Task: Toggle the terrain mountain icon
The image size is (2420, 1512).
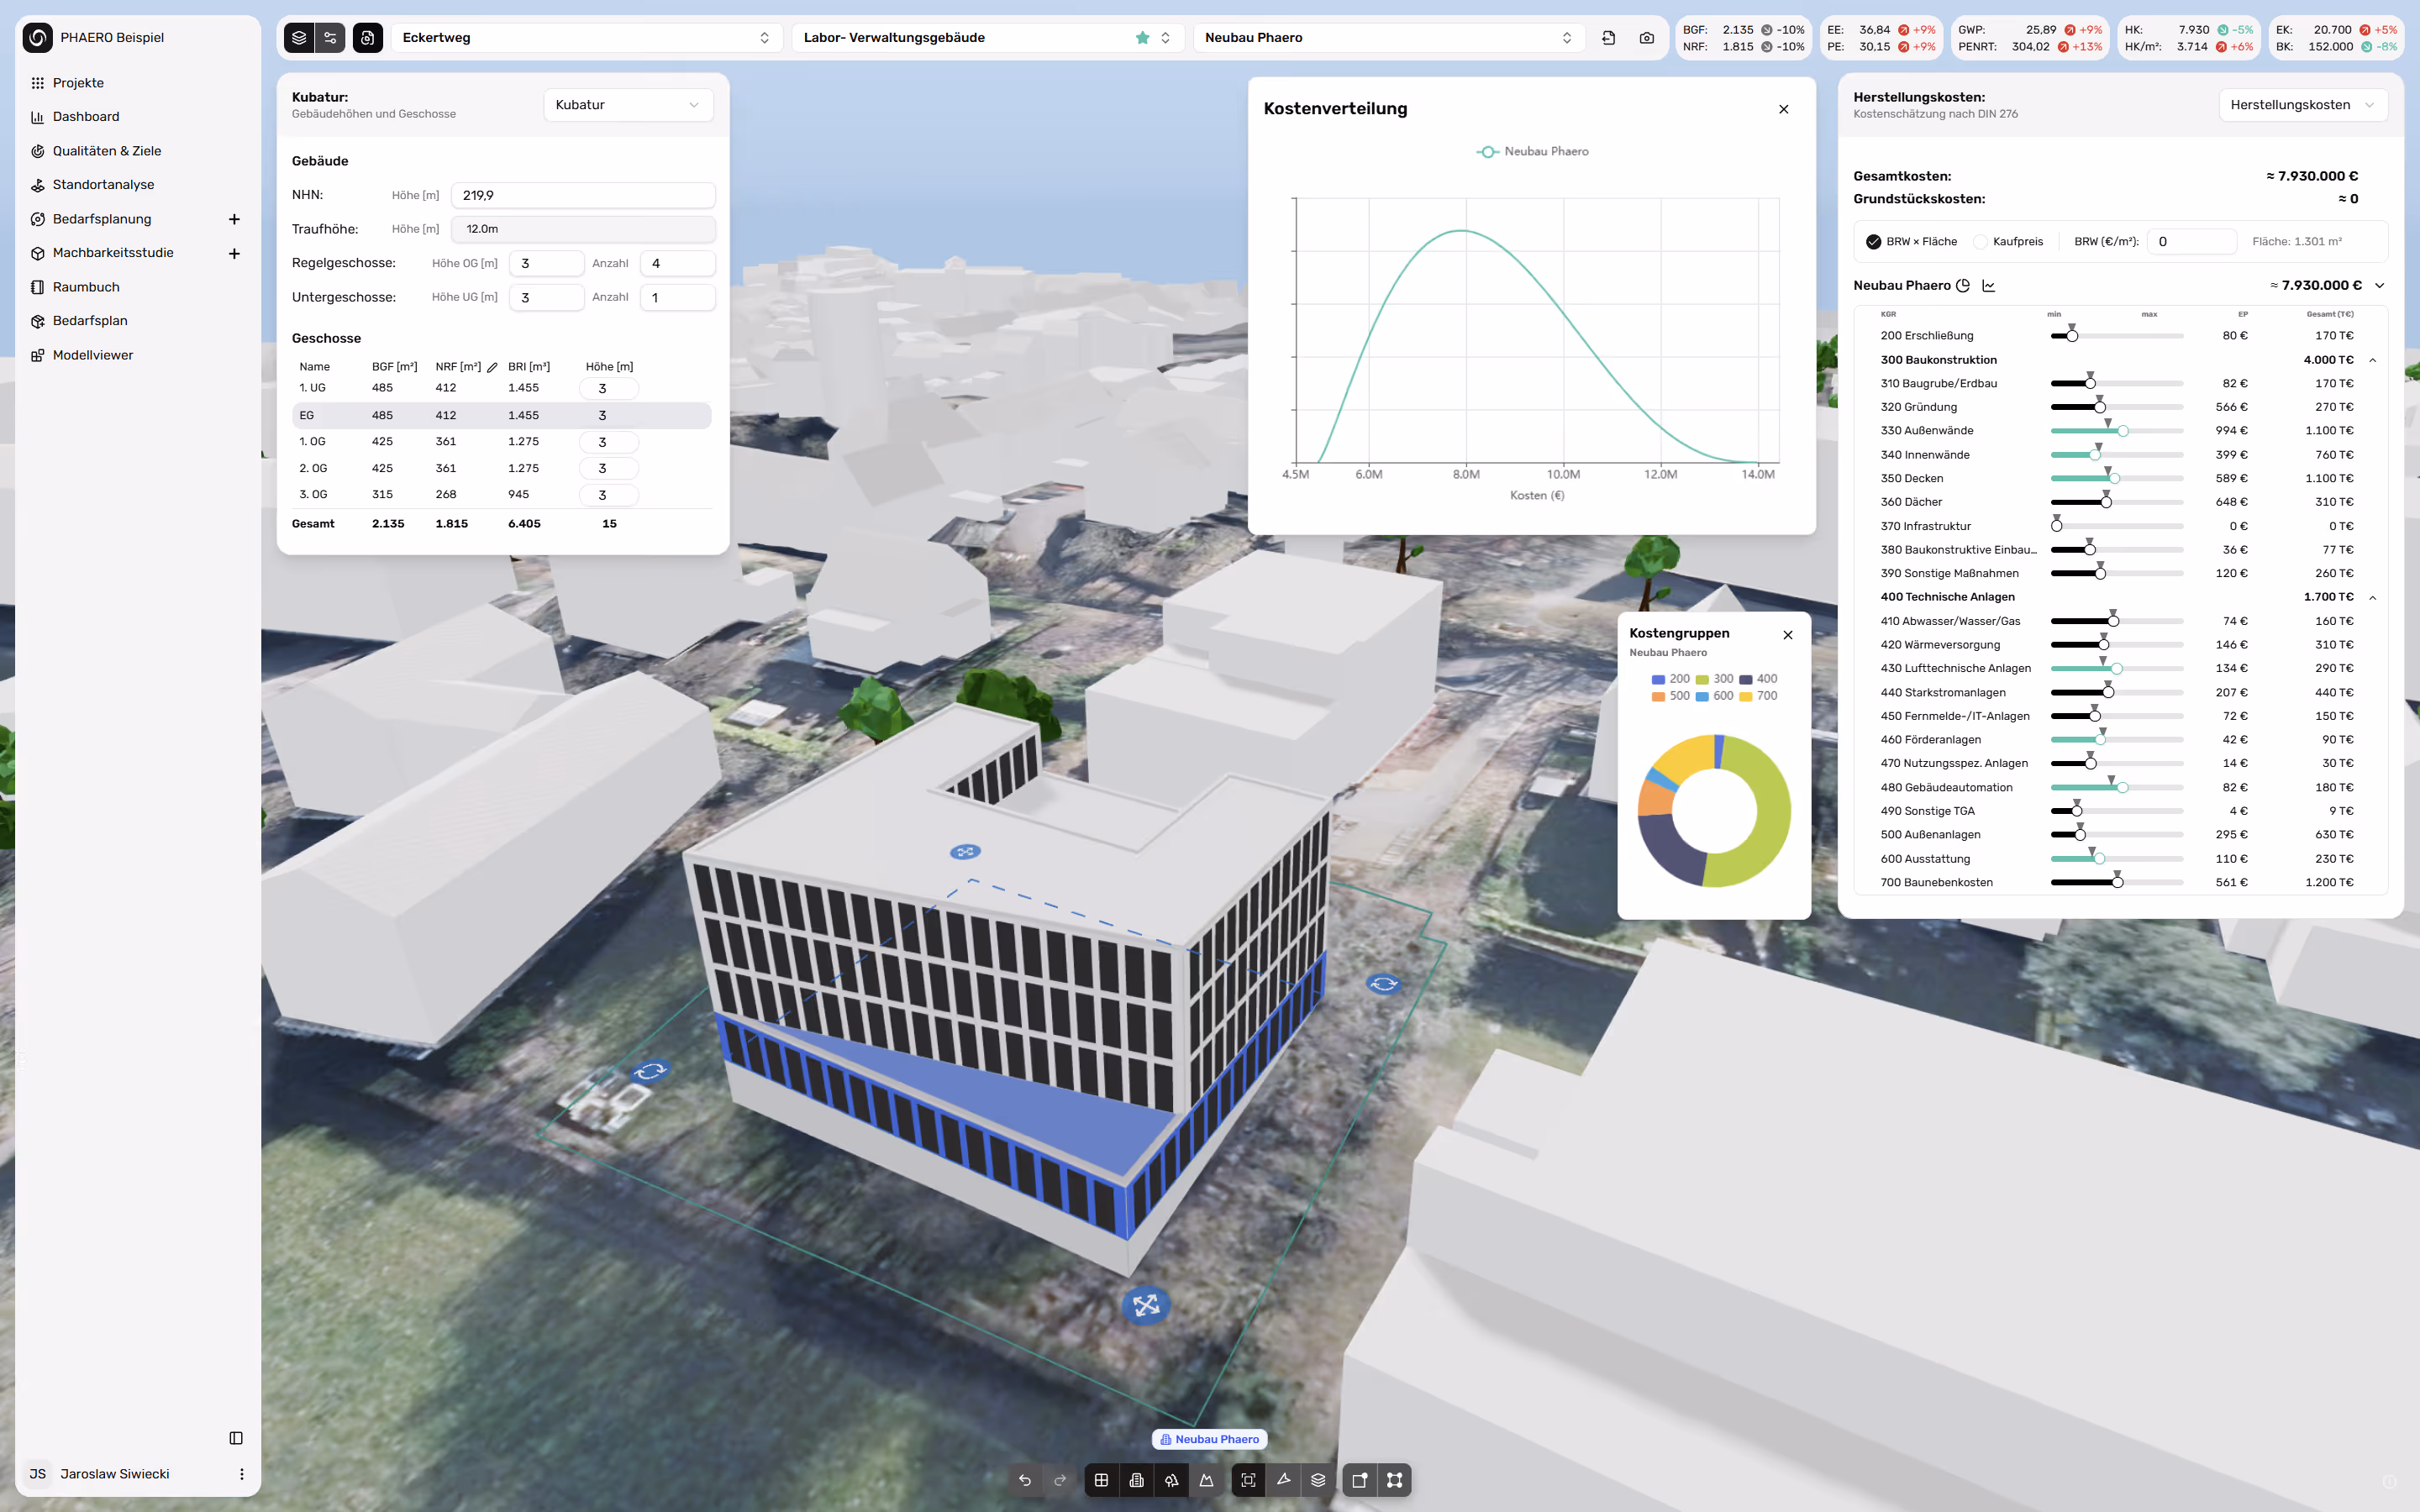Action: (1207, 1480)
